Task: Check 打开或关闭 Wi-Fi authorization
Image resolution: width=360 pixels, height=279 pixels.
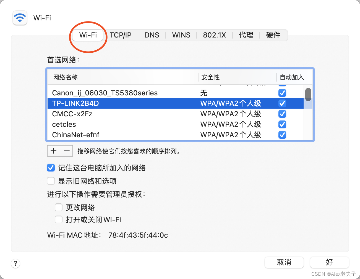Action: (59, 219)
